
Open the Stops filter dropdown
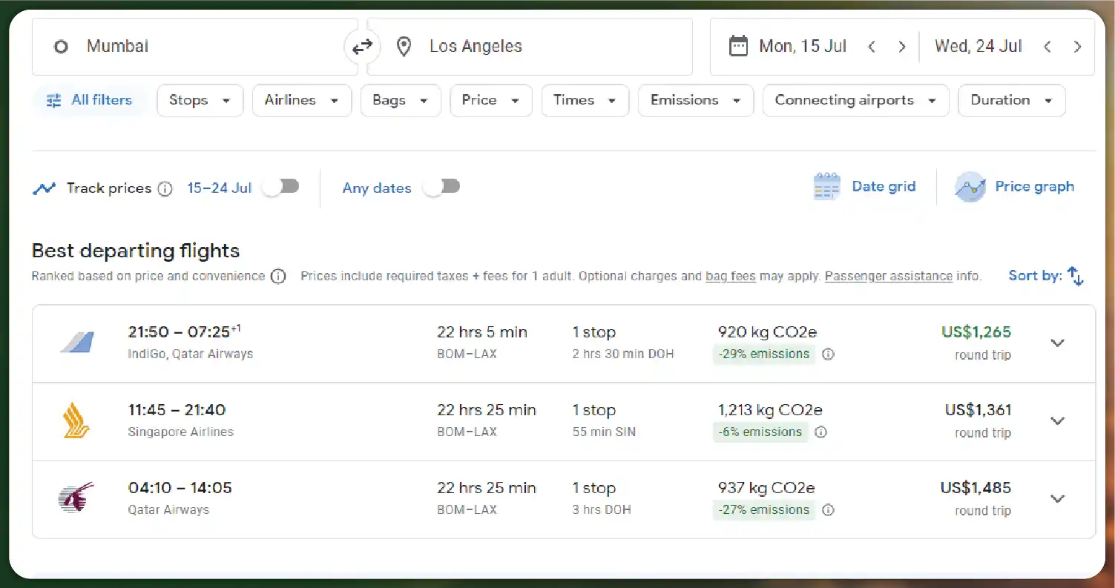[x=200, y=100]
